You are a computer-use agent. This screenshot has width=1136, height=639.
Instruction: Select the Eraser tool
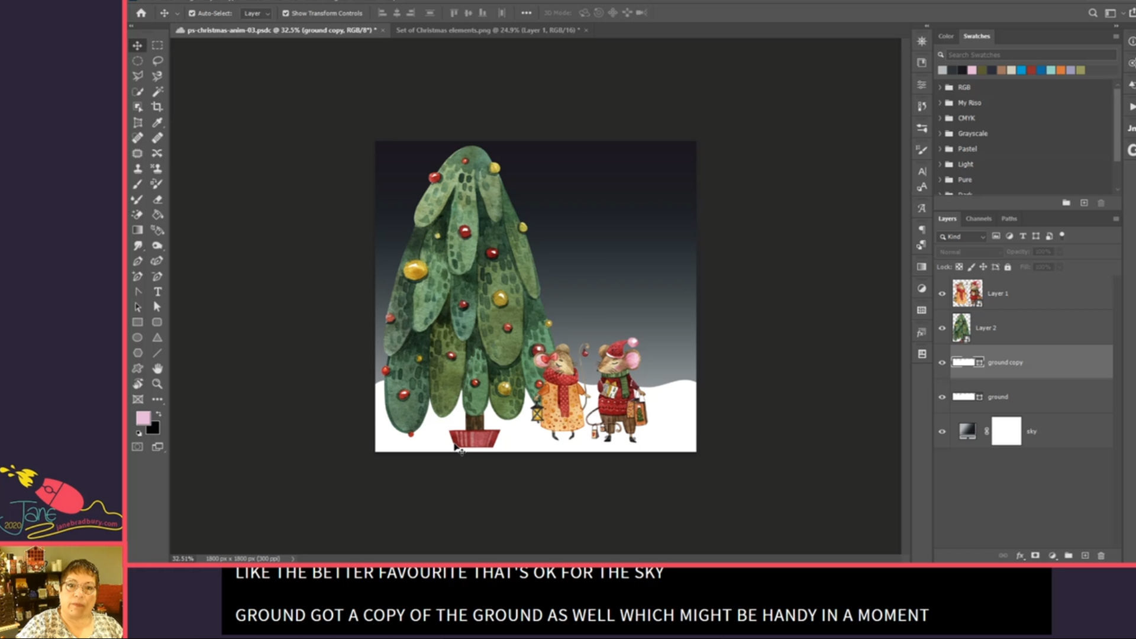(x=157, y=199)
